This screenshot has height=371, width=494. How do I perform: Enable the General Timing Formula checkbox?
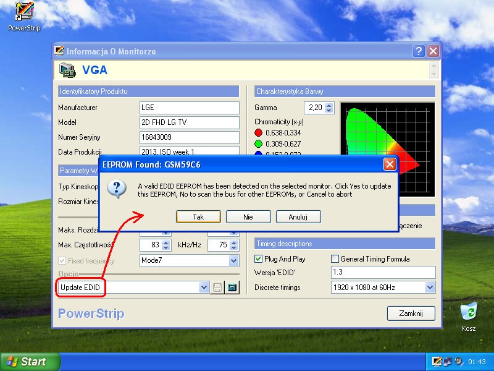pos(335,259)
